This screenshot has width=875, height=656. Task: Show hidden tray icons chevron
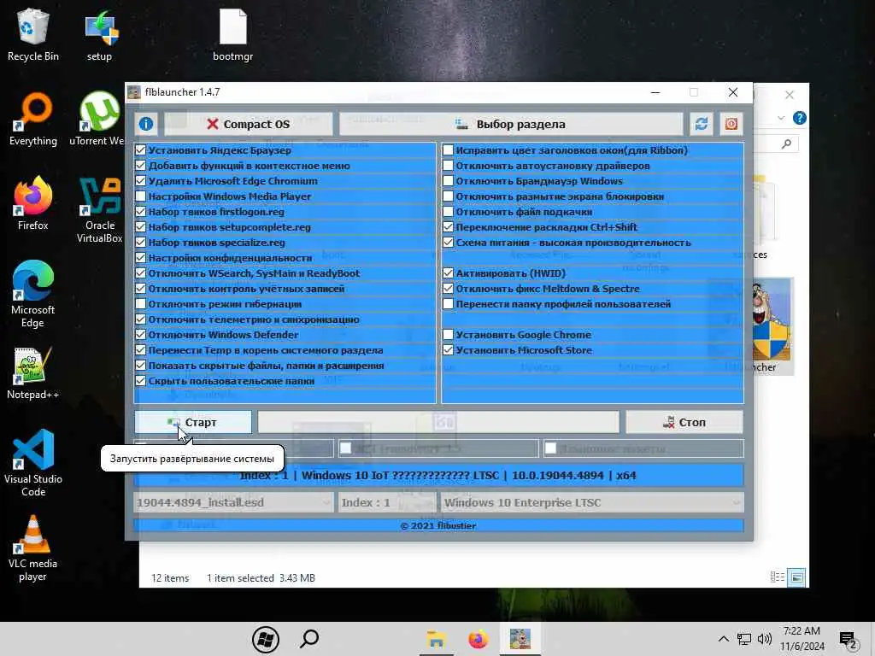(x=723, y=639)
